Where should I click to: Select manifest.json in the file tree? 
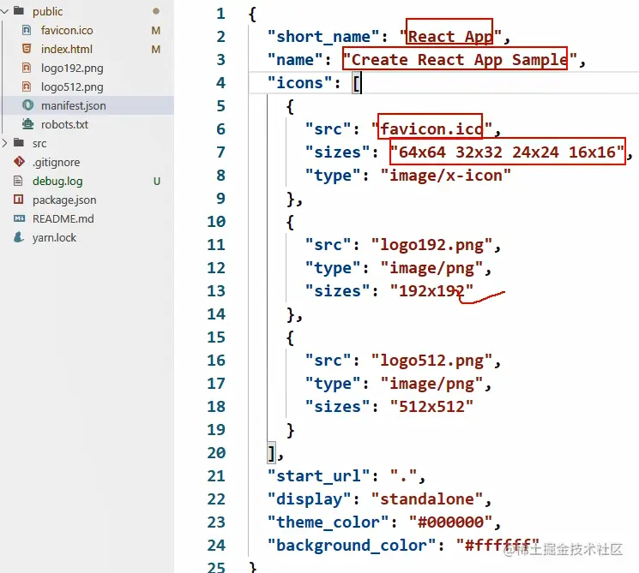pyautogui.click(x=74, y=106)
